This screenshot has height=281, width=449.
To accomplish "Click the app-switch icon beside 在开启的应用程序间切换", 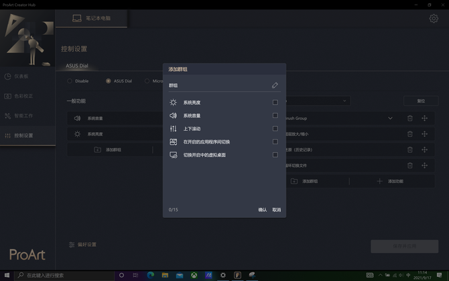I will click(173, 142).
